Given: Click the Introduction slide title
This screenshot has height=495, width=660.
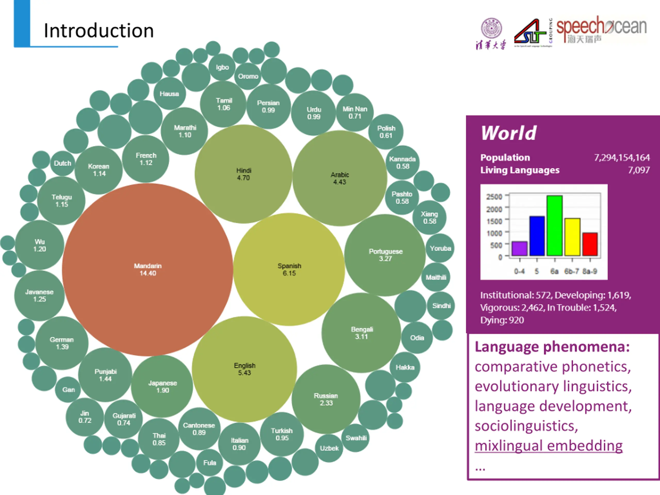Looking at the screenshot, I should coord(99,30).
